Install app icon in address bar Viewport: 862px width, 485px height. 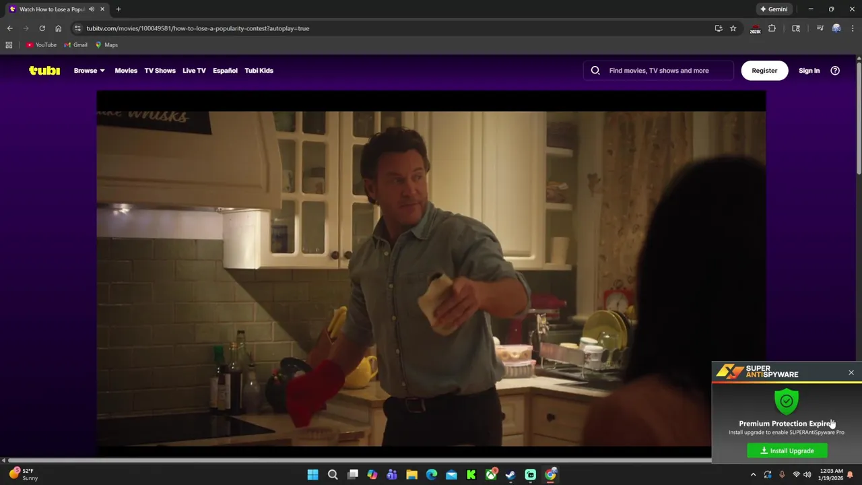[719, 28]
